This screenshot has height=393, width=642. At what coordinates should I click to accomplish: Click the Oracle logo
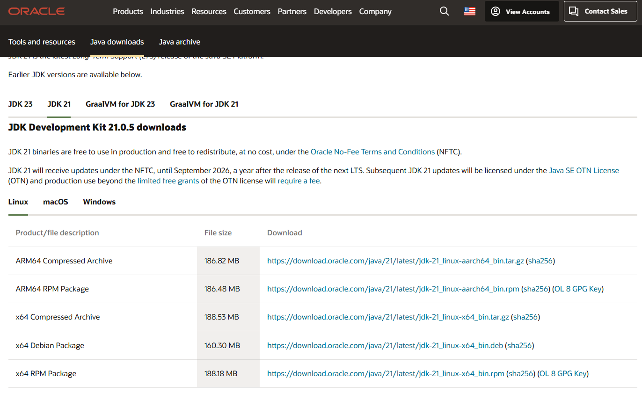pos(36,11)
